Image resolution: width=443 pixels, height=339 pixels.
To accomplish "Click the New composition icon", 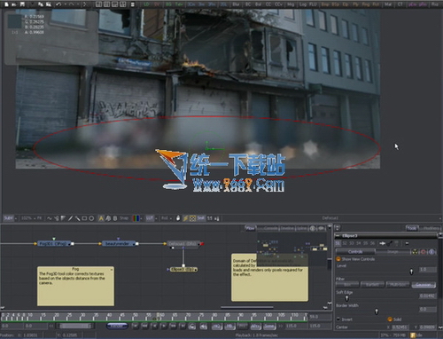I will 6,4.
